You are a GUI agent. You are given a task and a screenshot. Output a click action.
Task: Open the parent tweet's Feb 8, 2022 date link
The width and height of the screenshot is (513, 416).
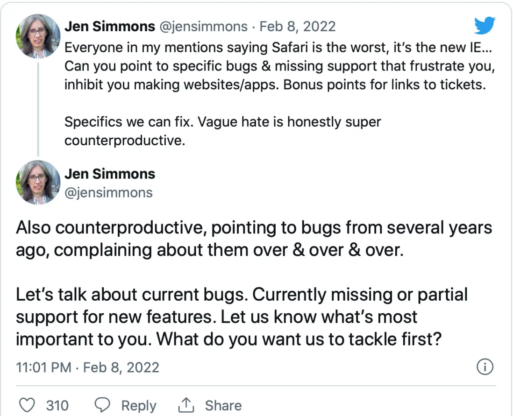point(298,26)
